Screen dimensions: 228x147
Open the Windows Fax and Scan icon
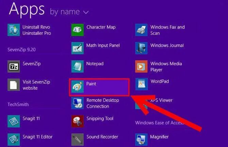(x=141, y=30)
